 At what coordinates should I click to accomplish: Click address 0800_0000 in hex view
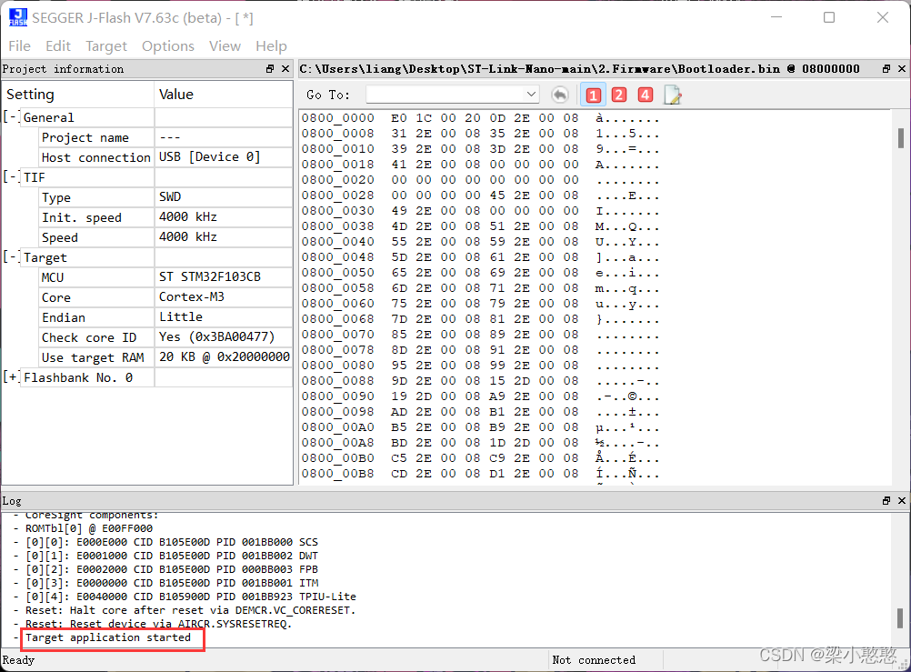337,118
